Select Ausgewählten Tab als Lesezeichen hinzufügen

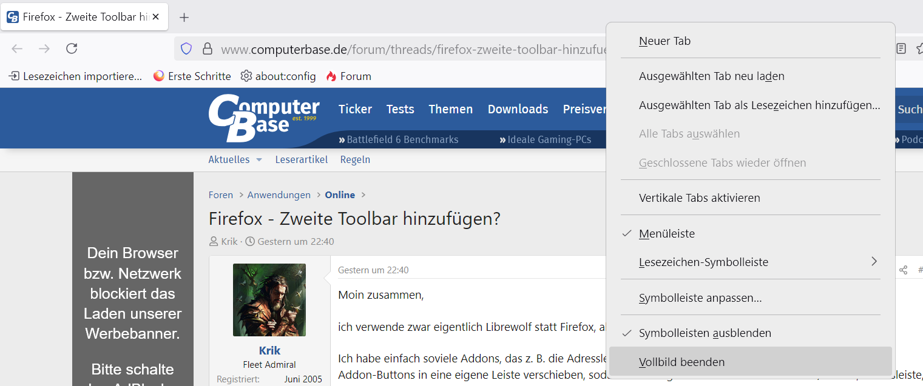pos(751,105)
